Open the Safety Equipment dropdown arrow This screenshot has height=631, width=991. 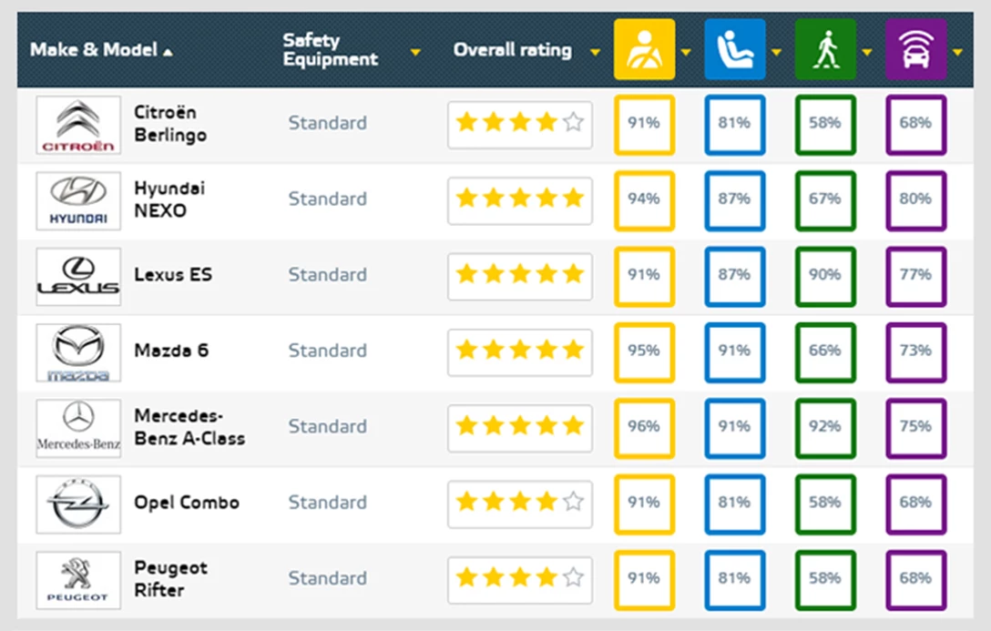click(415, 53)
